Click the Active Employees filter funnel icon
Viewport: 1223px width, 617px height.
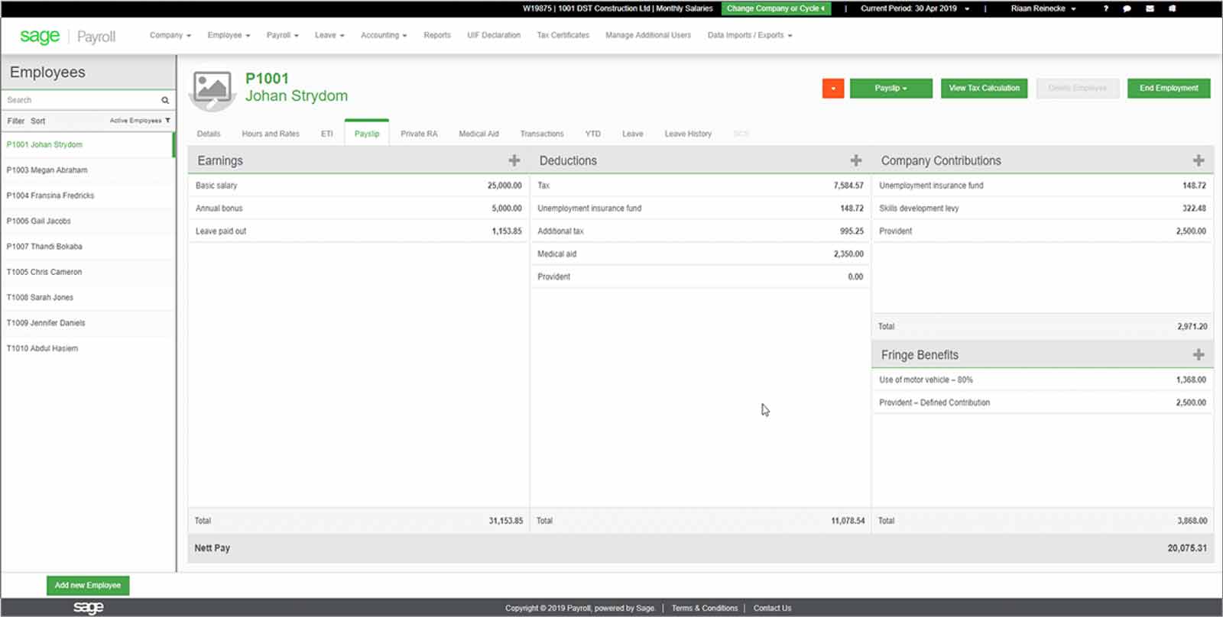coord(167,121)
